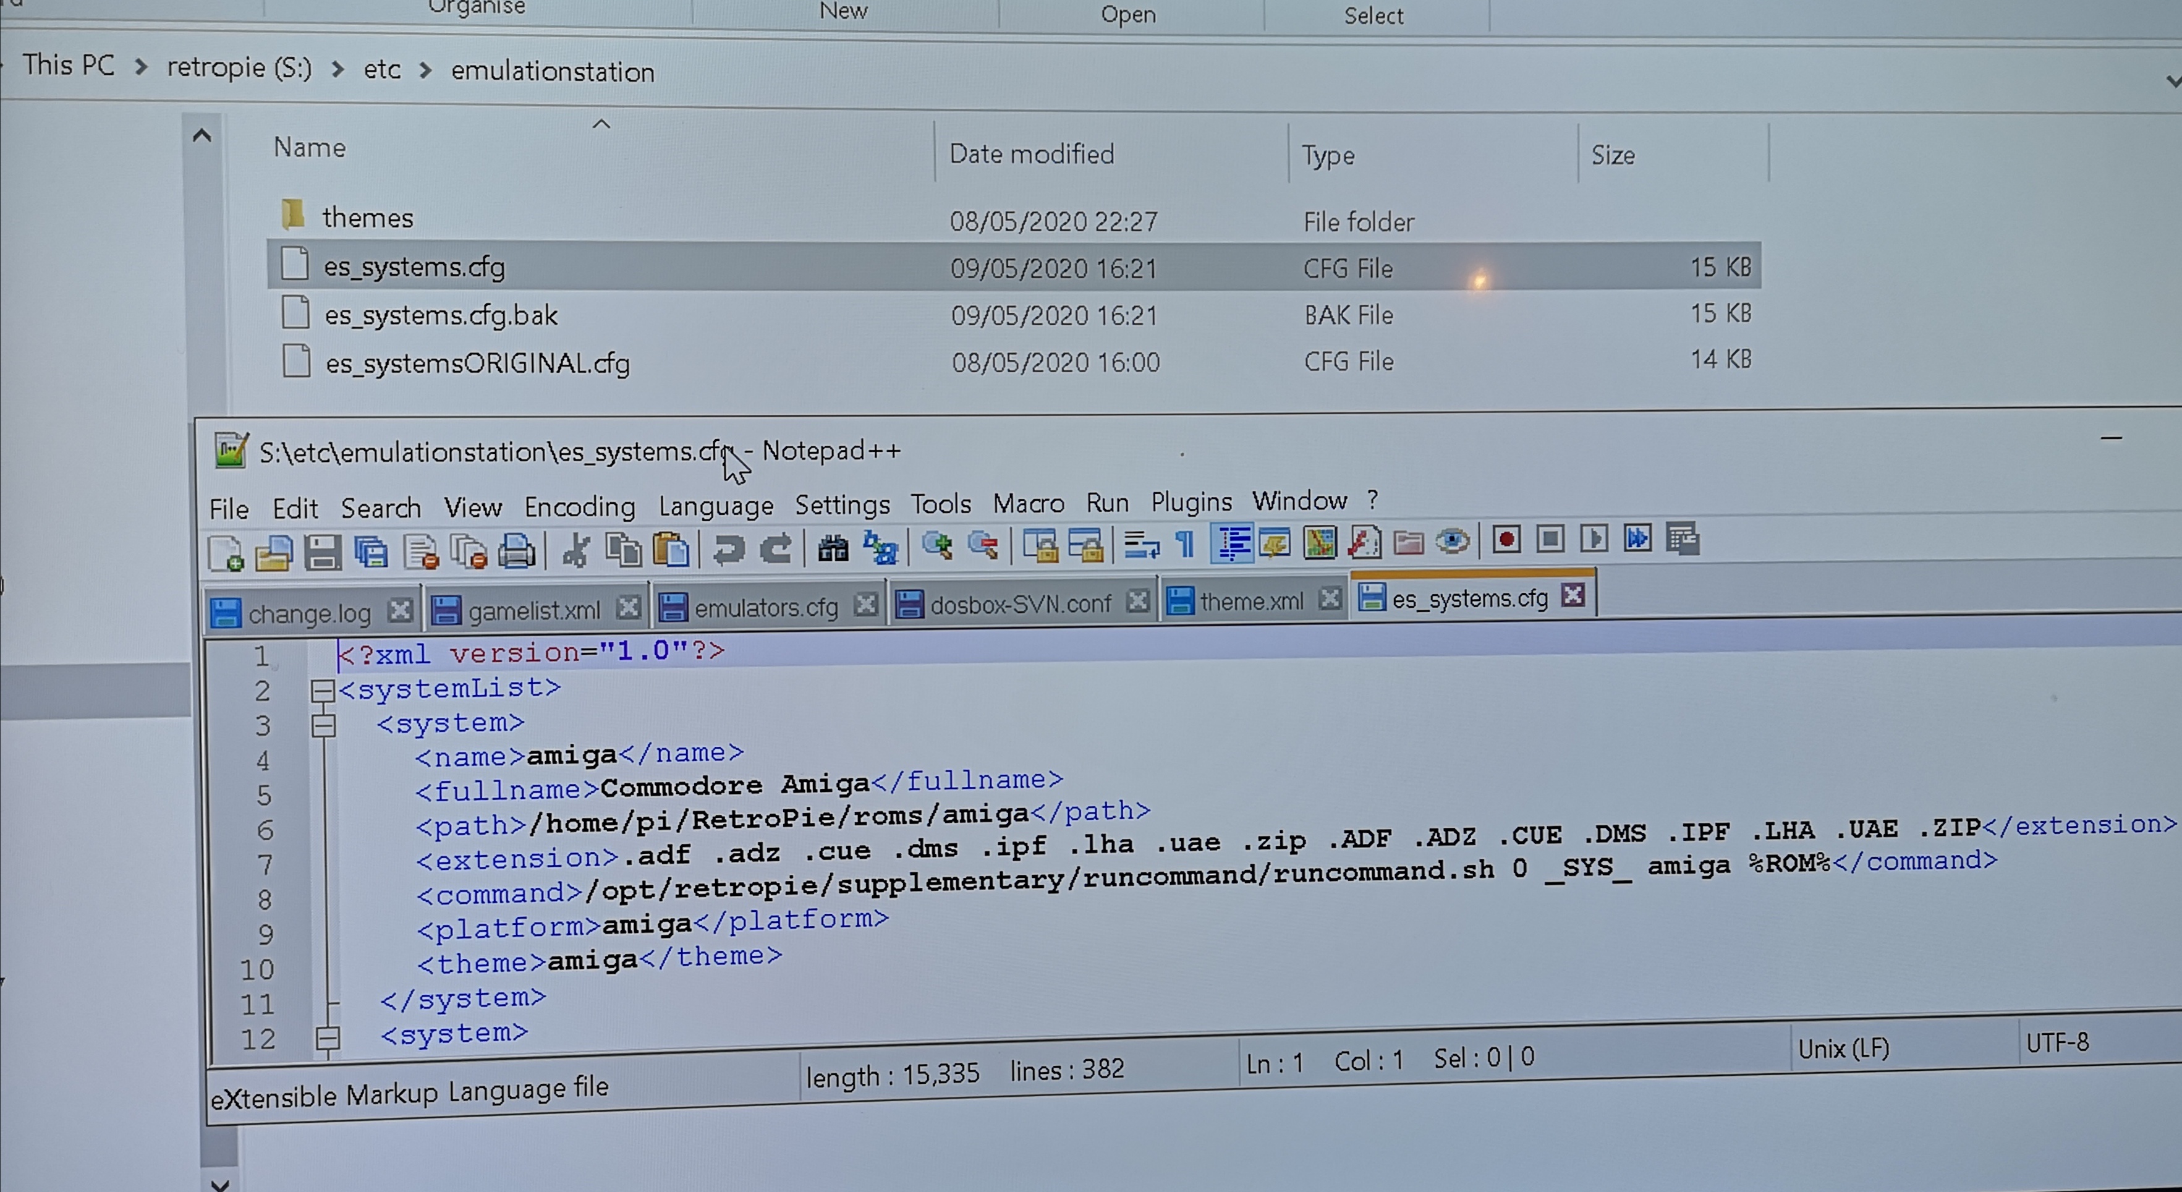Click the Close document toolbar icon
Image resolution: width=2182 pixels, height=1192 pixels.
pos(421,551)
